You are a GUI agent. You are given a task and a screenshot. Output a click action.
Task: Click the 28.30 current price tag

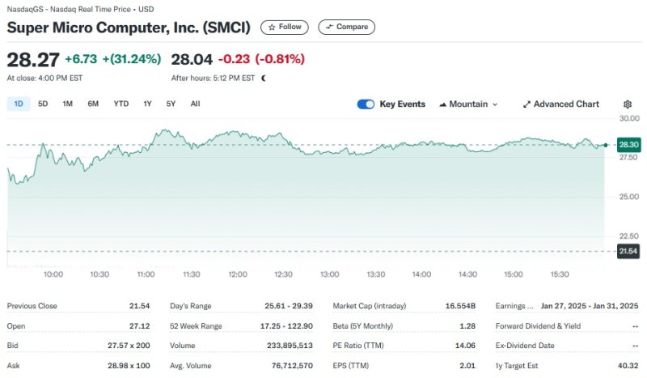click(x=628, y=144)
